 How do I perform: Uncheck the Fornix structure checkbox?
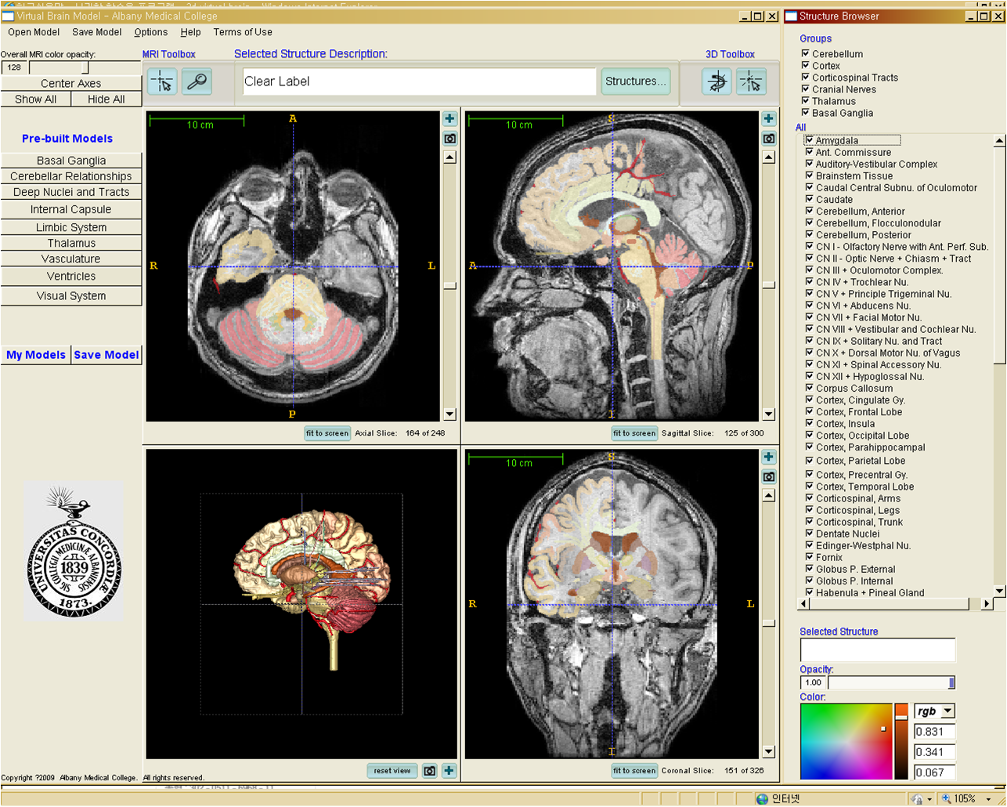[810, 557]
